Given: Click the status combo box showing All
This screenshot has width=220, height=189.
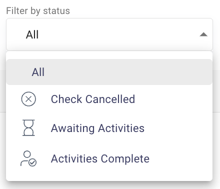Looking at the screenshot, I should click(x=109, y=34).
